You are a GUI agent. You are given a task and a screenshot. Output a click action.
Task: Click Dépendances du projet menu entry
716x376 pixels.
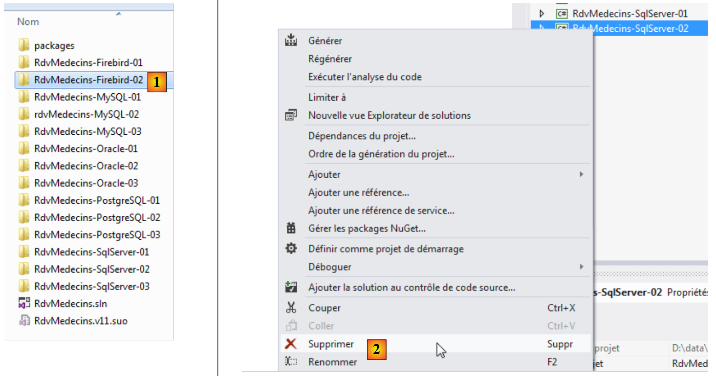click(x=362, y=136)
